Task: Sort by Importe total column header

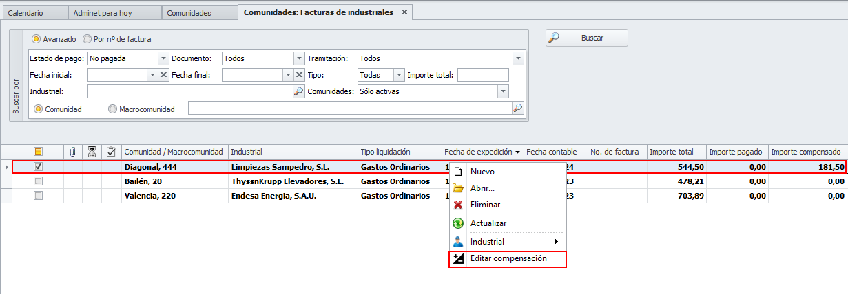Action: (676, 151)
